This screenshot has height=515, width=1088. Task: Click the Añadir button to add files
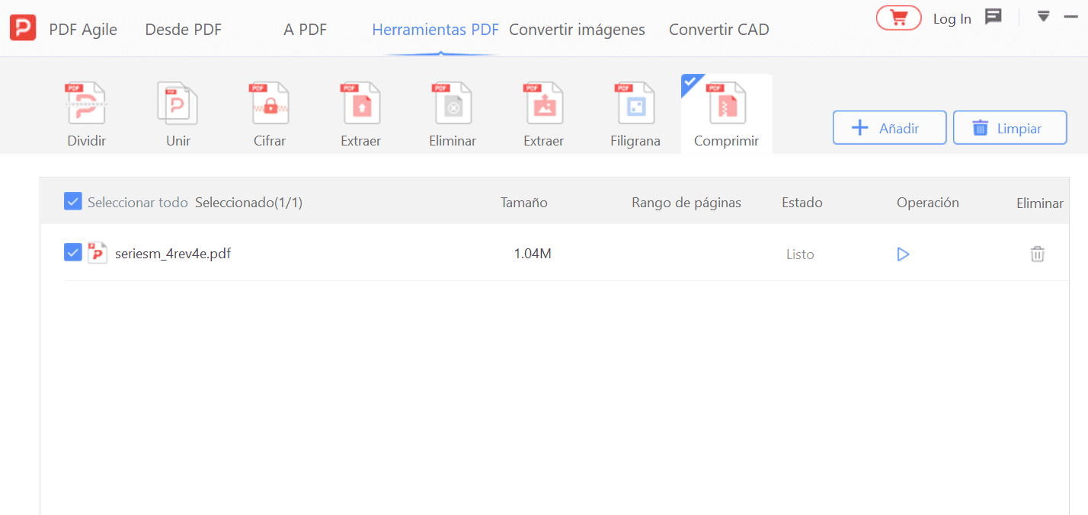click(889, 127)
